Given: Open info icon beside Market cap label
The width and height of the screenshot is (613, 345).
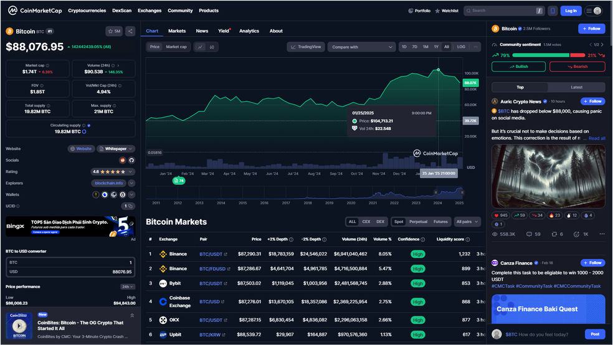Looking at the screenshot, I should click(48, 65).
